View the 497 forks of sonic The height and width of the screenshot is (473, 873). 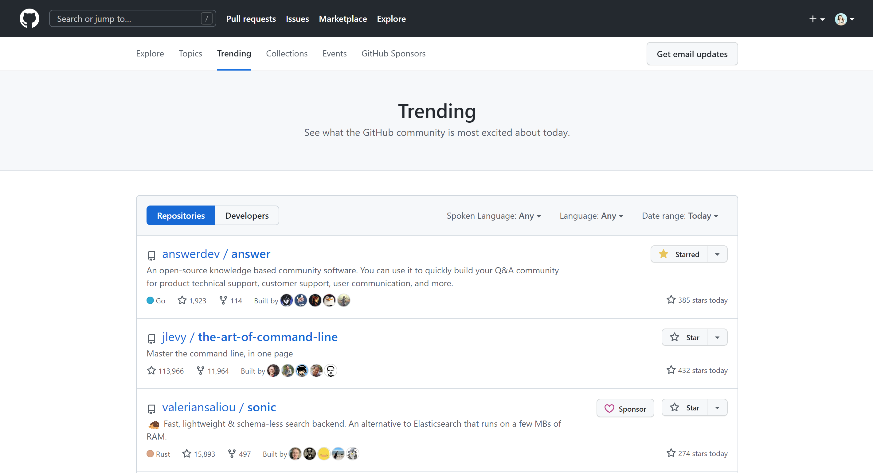point(239,454)
